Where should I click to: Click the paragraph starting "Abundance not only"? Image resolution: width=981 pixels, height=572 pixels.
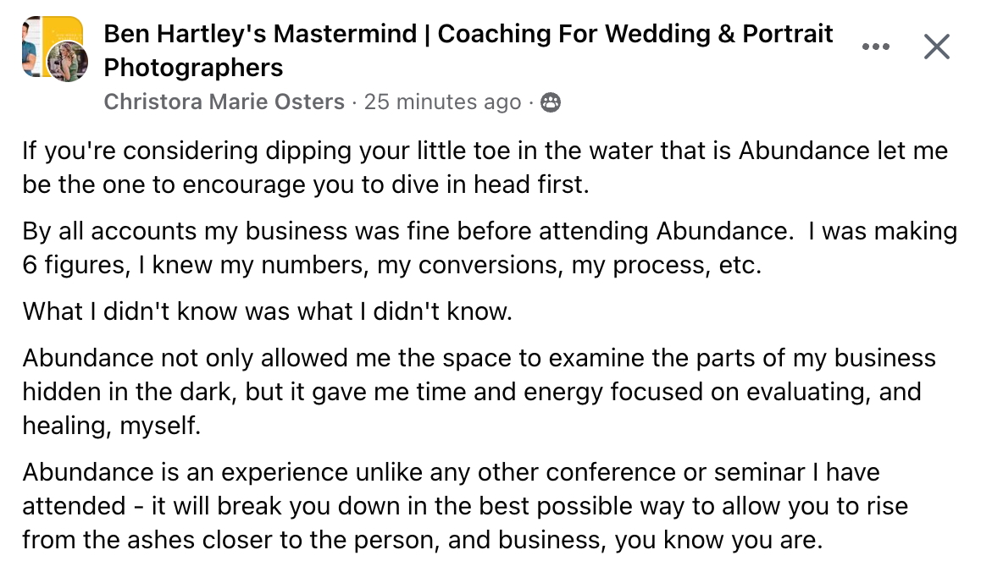(x=479, y=391)
